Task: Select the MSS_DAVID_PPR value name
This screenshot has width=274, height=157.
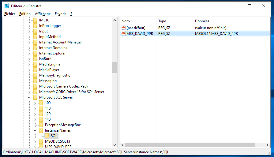Action: 140,34
